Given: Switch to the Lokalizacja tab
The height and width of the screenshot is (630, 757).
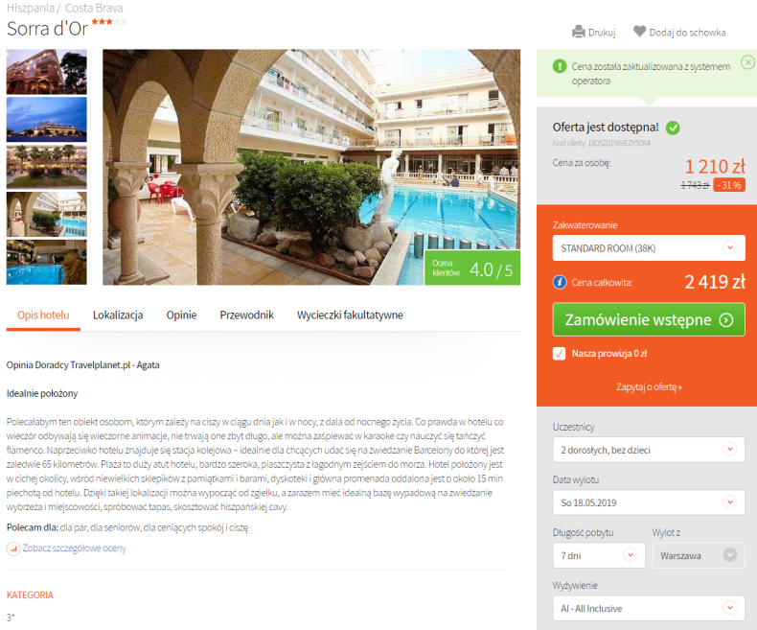Looking at the screenshot, I should pyautogui.click(x=118, y=315).
